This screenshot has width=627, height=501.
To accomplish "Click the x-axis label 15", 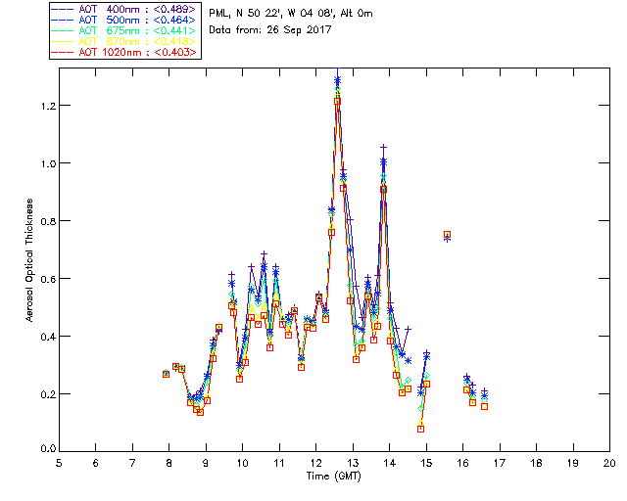I will pos(426,463).
